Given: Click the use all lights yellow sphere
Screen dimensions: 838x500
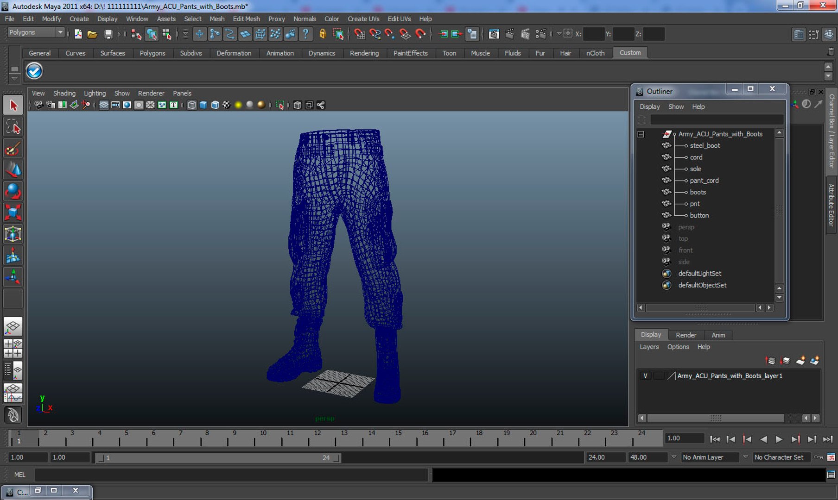Looking at the screenshot, I should click(238, 105).
